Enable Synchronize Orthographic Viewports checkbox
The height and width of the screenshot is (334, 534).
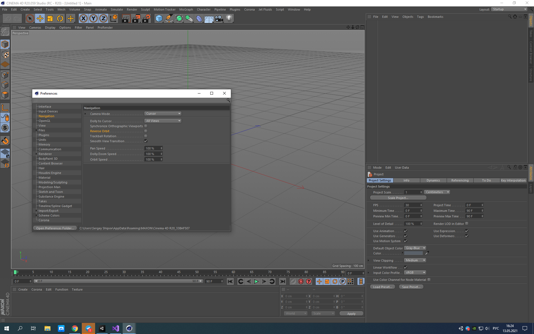(x=146, y=126)
